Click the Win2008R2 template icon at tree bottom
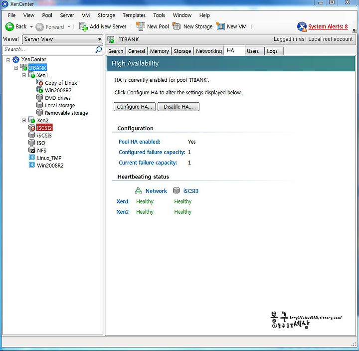Screen dimensions: 359x351 [31, 165]
